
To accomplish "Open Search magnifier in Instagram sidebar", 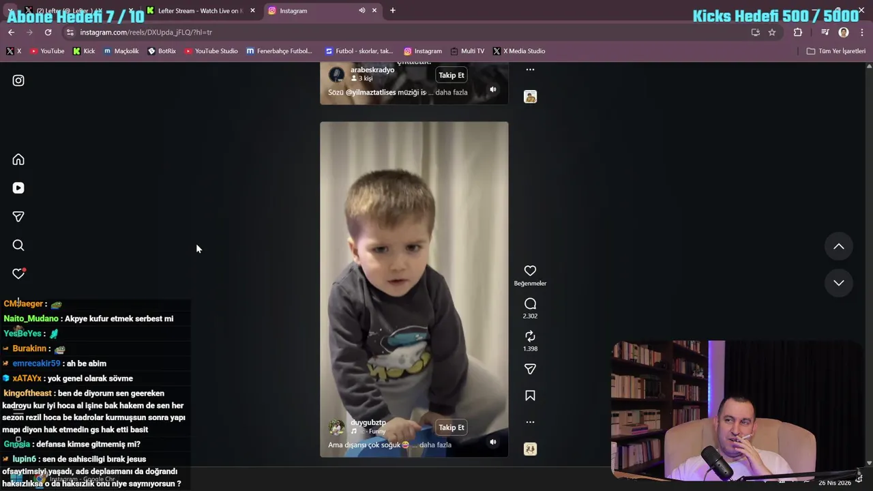I will click(18, 245).
